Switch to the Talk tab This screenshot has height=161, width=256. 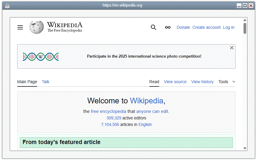tap(45, 82)
